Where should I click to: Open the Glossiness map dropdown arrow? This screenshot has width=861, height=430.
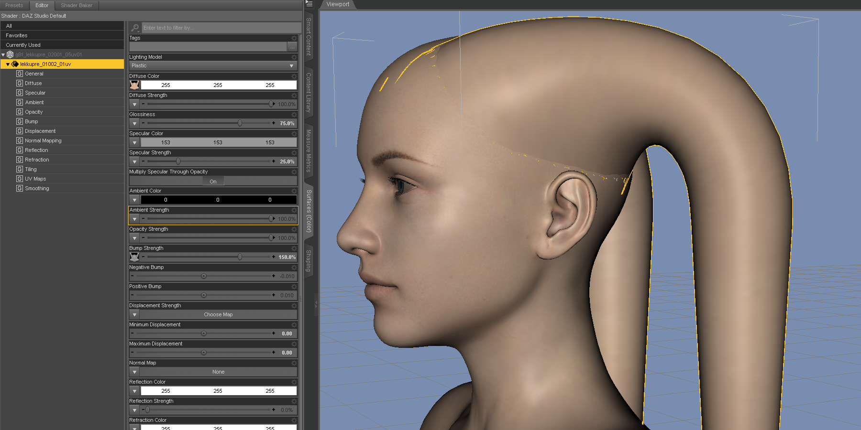pos(134,123)
